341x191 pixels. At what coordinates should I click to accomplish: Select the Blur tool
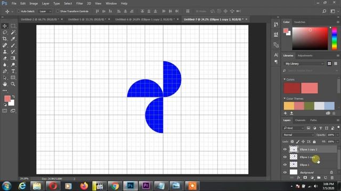pos(5,65)
